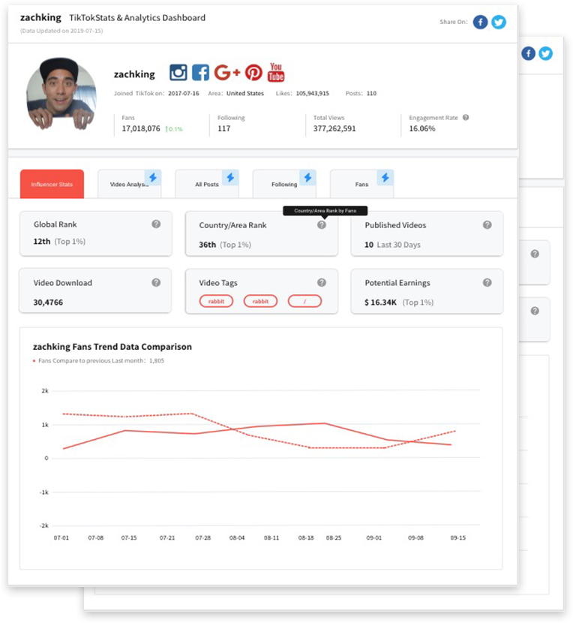Image resolution: width=573 pixels, height=623 pixels.
Task: Select Influencer Stats tab
Action: [x=52, y=184]
